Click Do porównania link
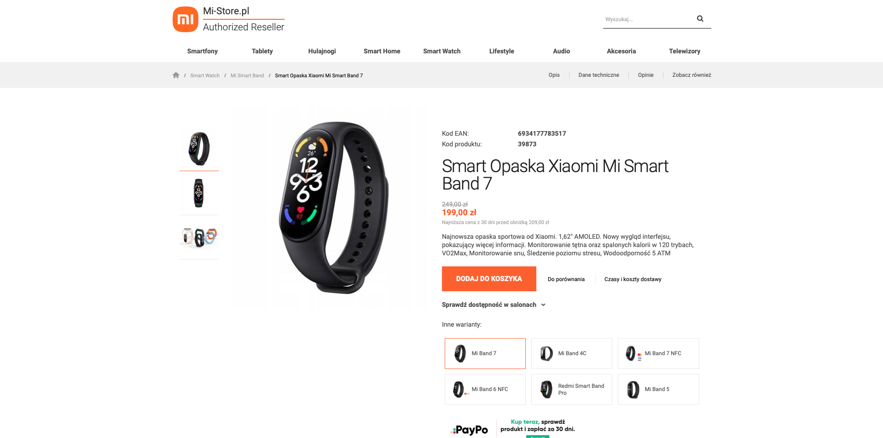The width and height of the screenshot is (883, 438). [566, 279]
